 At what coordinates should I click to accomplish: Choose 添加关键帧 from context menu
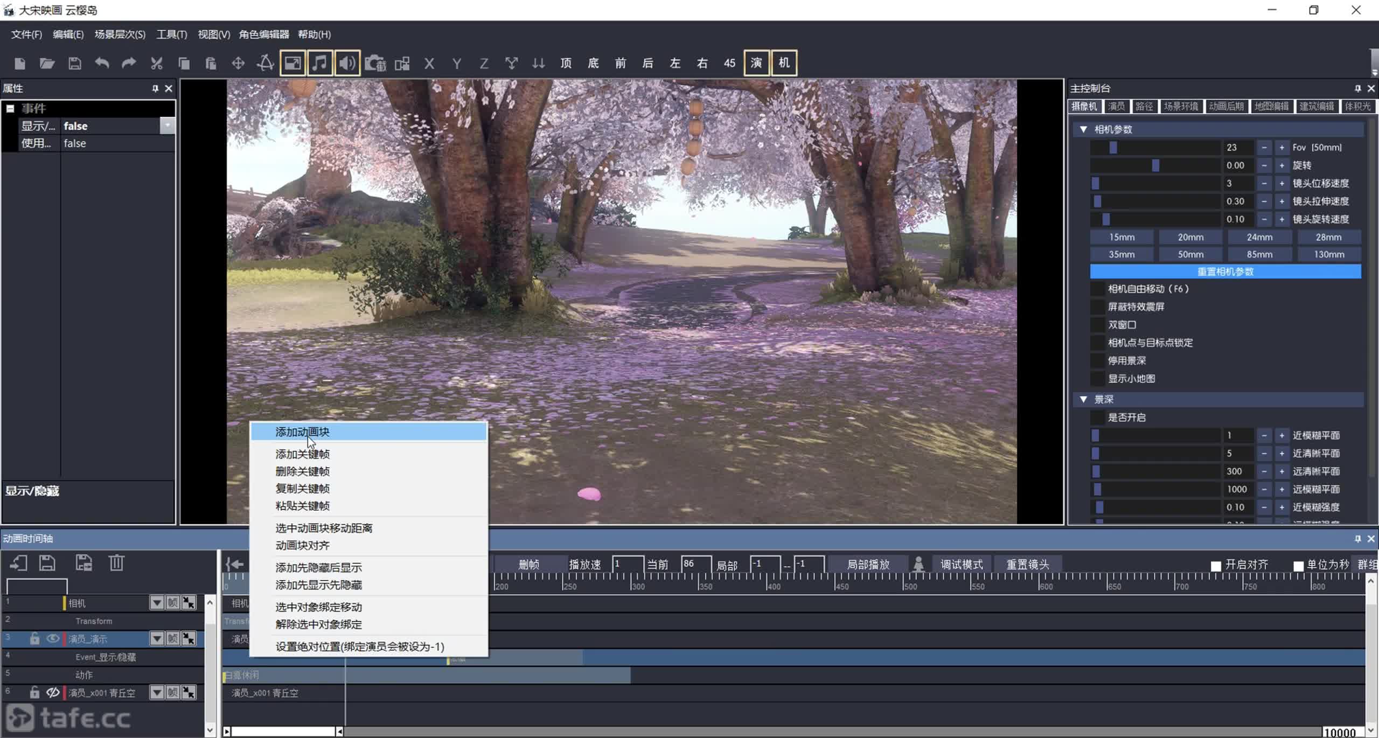click(x=369, y=454)
